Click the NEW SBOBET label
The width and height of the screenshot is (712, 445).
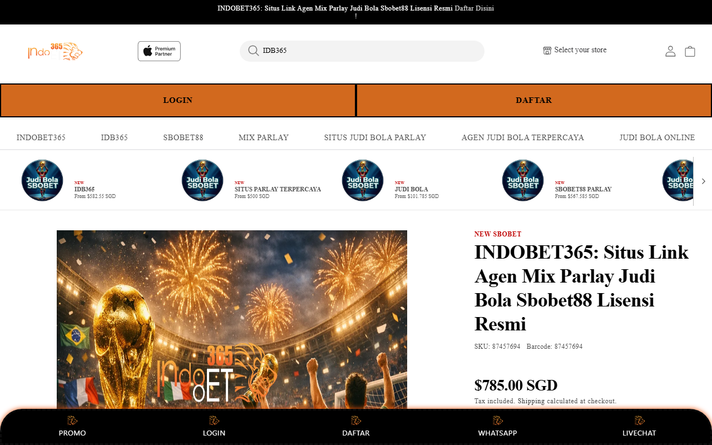click(498, 234)
